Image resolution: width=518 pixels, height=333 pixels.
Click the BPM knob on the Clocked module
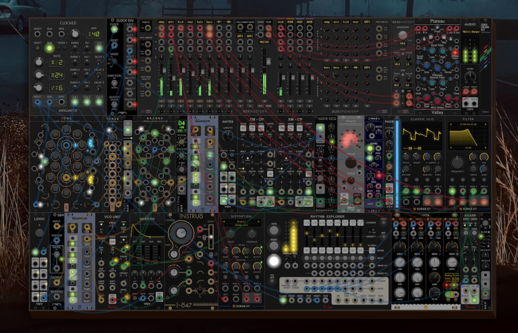point(76,34)
